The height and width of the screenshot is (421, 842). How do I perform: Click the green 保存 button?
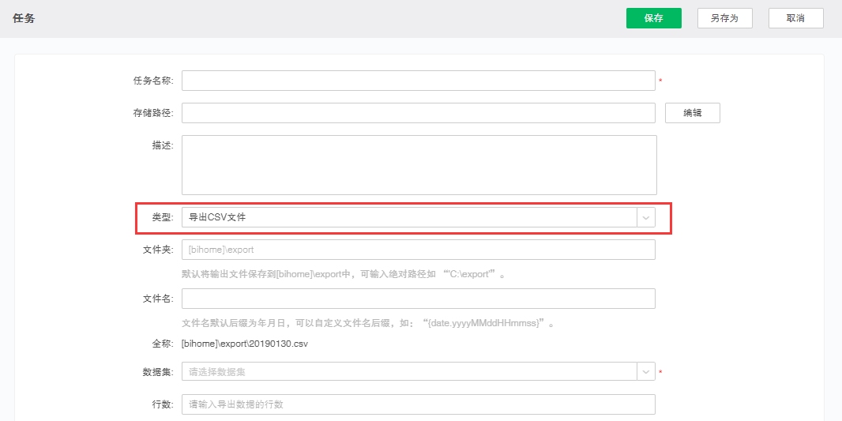653,18
